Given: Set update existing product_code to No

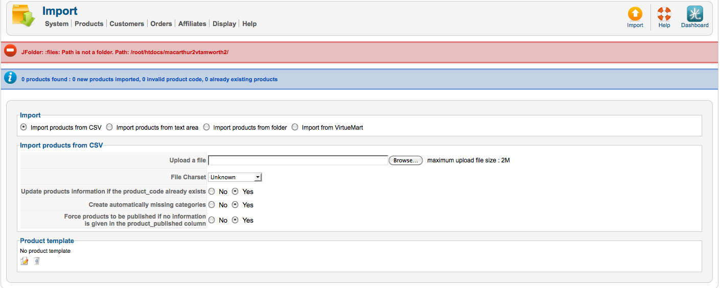Looking at the screenshot, I should click(x=212, y=191).
